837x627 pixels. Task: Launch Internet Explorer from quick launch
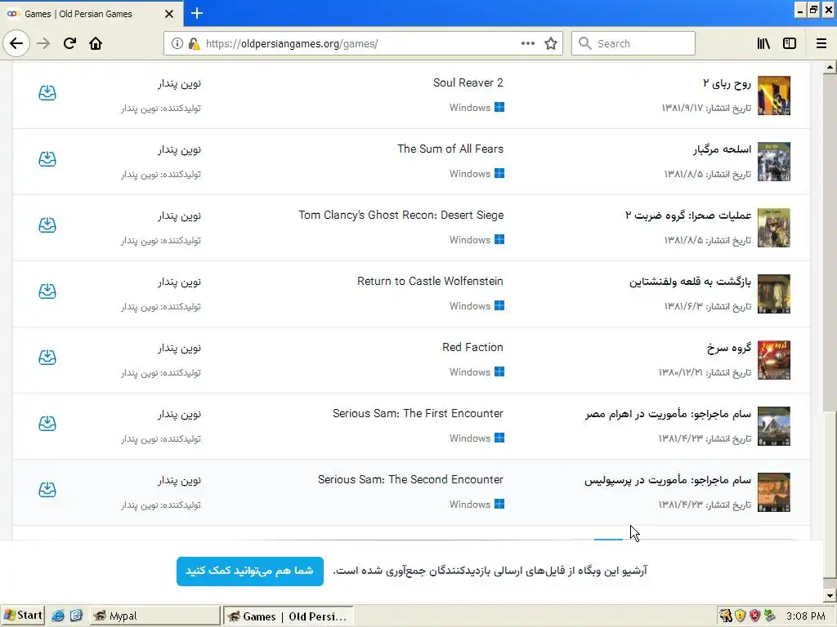(x=58, y=616)
